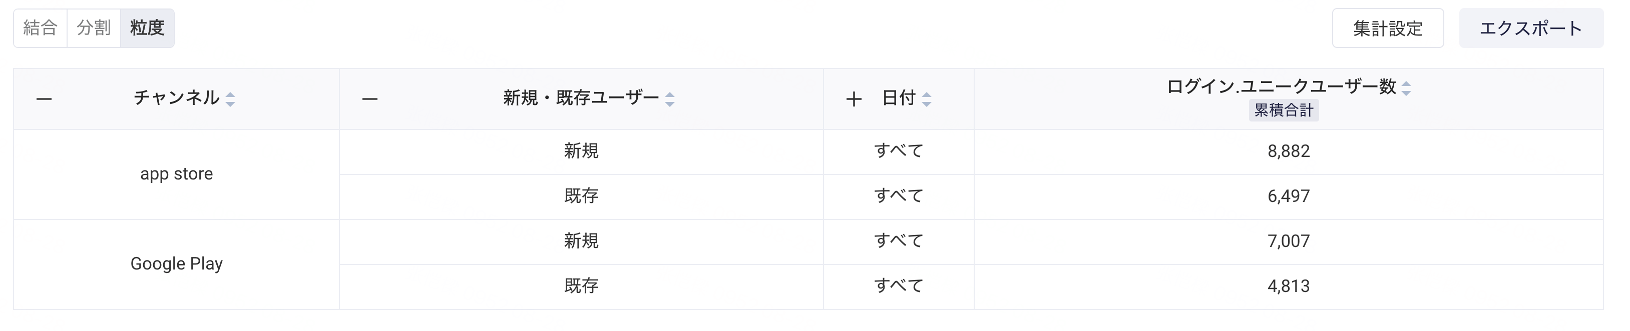
Task: Switch to the 結合 view tab
Action: [x=41, y=28]
